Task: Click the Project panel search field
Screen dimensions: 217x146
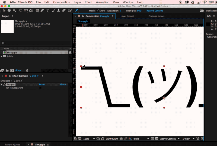Action: (x=36, y=43)
